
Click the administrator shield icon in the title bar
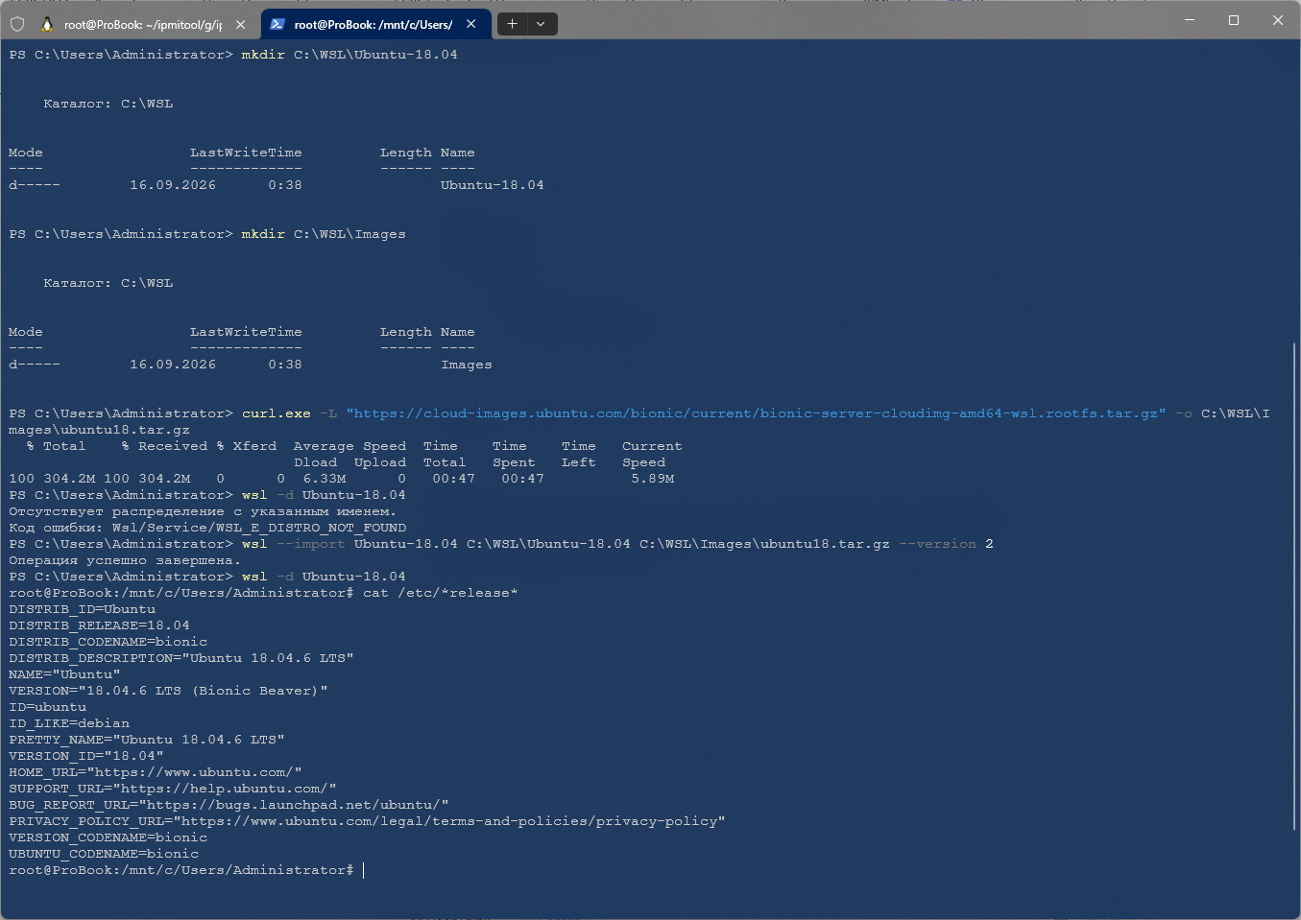17,24
